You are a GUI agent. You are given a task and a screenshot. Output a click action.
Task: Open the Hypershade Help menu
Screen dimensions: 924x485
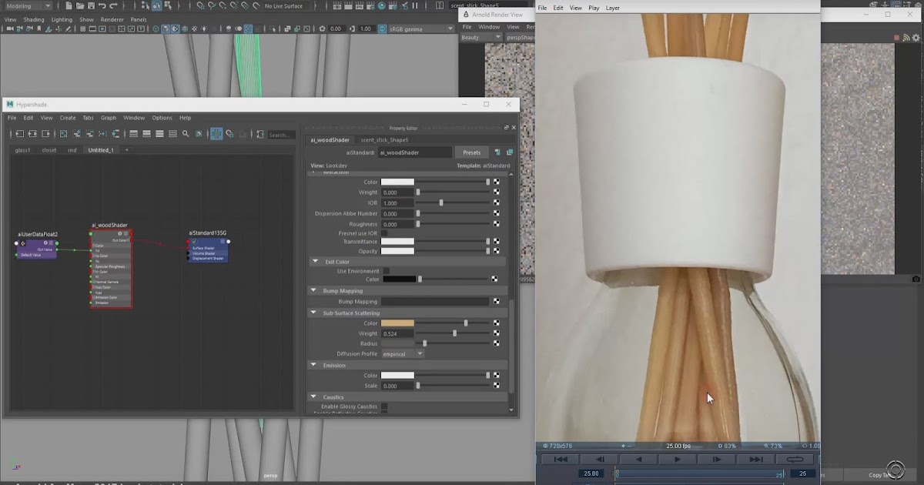pyautogui.click(x=185, y=118)
